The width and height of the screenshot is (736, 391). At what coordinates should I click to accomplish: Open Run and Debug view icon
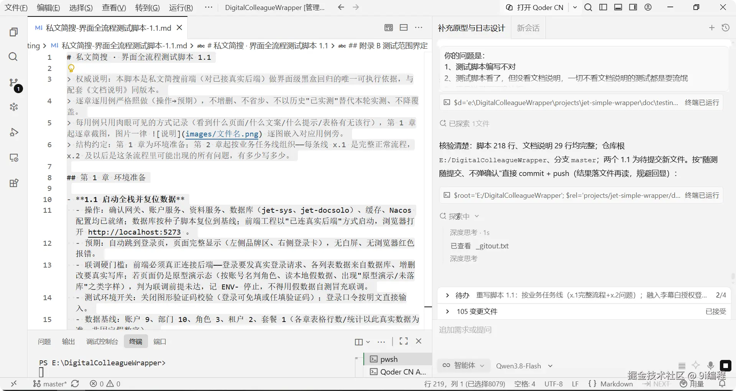(13, 132)
